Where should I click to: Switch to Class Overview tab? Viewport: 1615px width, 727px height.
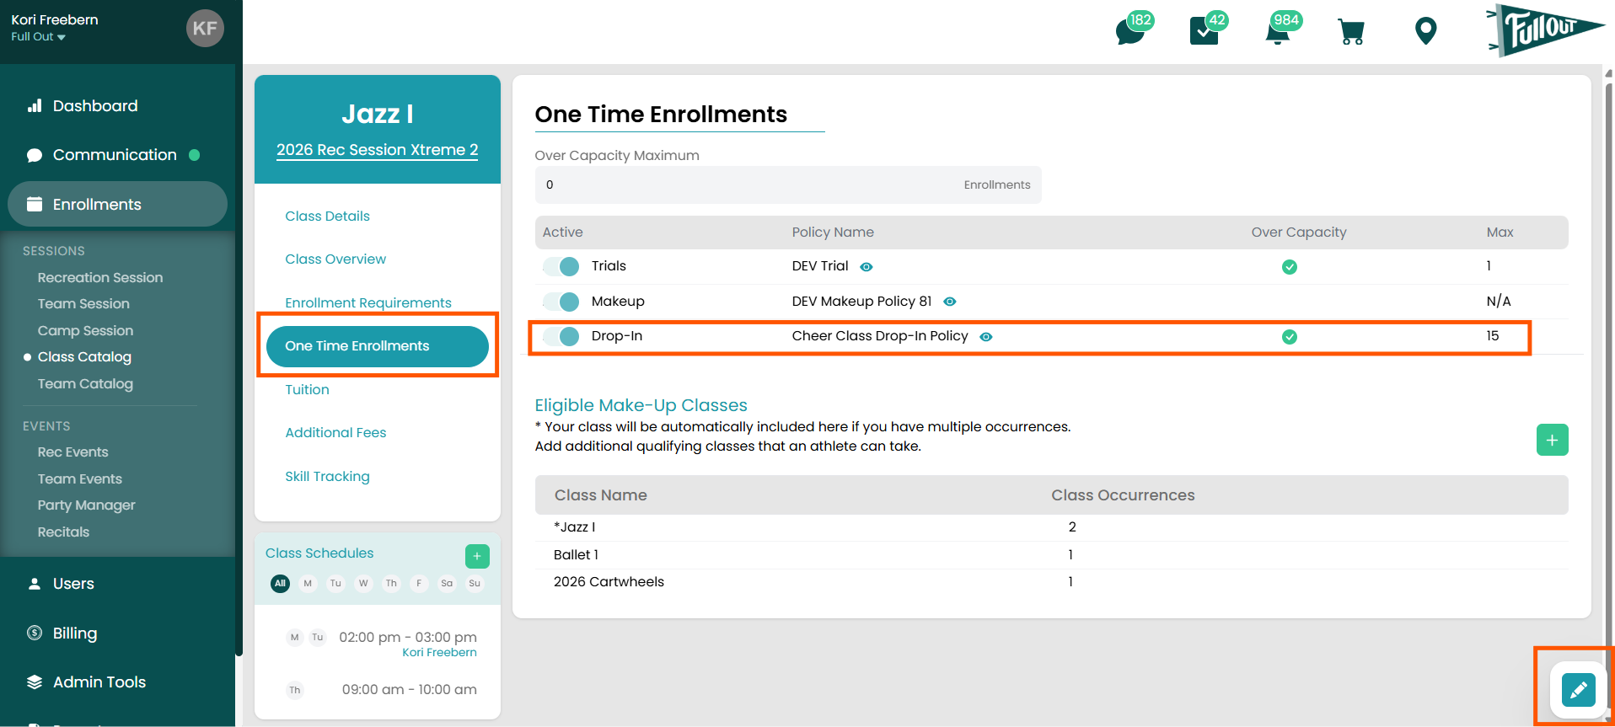pyautogui.click(x=335, y=259)
